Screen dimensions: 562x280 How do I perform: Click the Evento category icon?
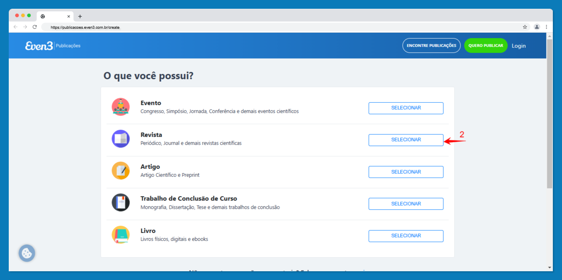coord(121,107)
